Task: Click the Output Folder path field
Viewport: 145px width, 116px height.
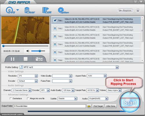Action: [50, 106]
